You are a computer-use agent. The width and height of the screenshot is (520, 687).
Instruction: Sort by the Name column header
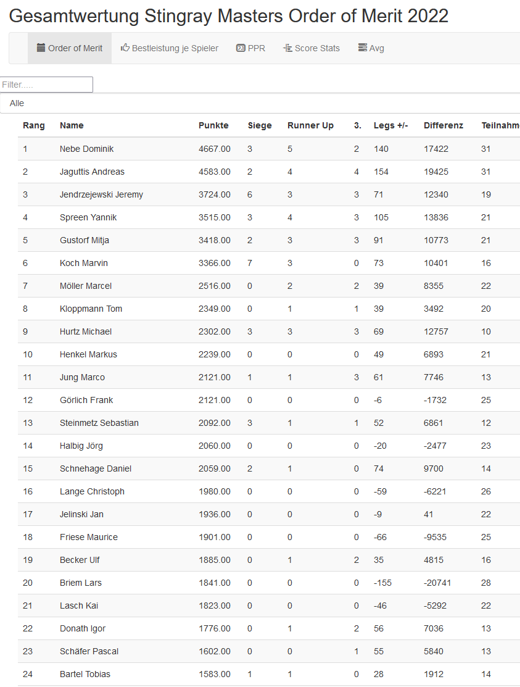[x=72, y=125]
